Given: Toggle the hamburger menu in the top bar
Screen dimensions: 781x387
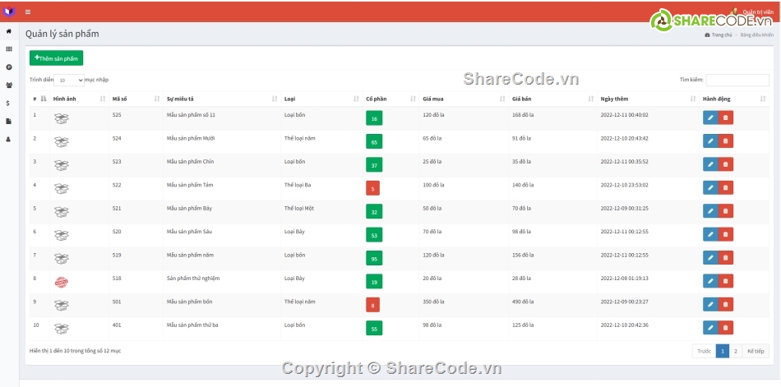Looking at the screenshot, I should (28, 12).
